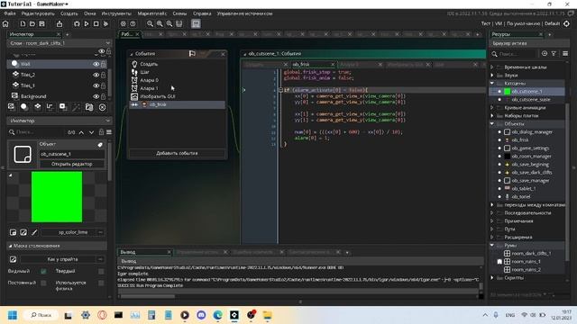Toggle visibility of Tiles_1 layer

tap(96, 85)
